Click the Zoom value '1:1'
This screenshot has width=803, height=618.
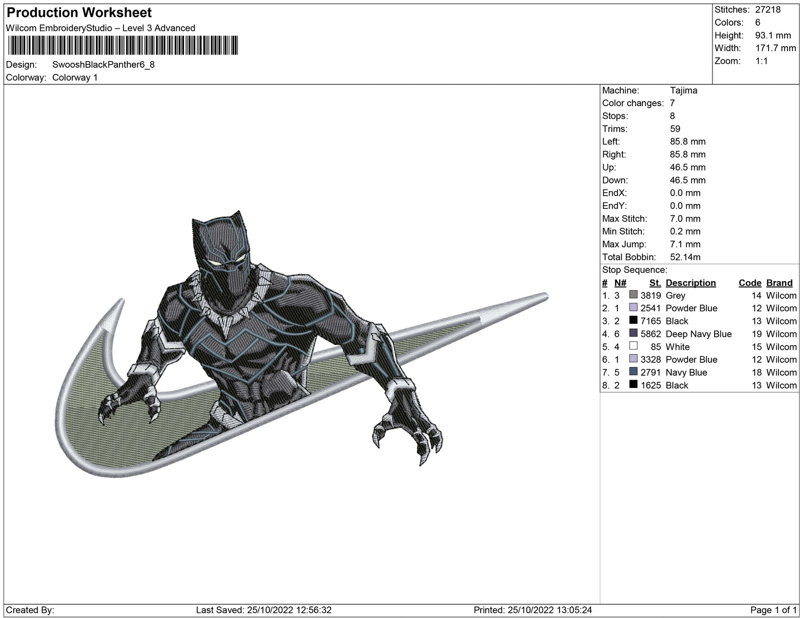click(762, 61)
